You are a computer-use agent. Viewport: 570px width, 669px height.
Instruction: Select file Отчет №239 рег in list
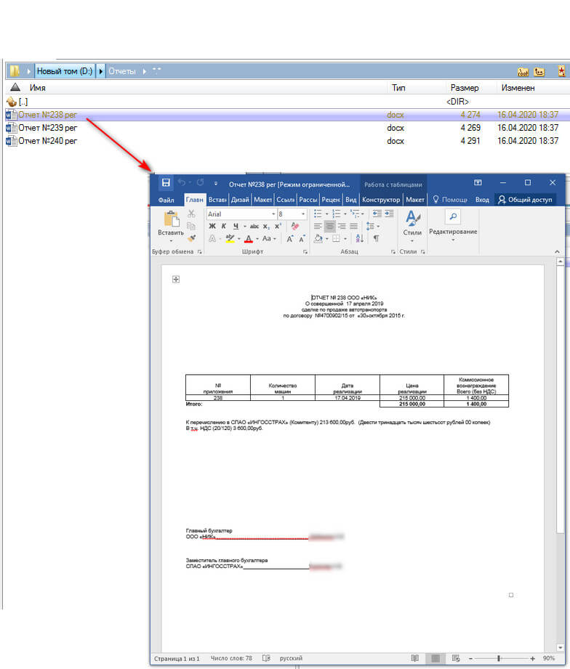[x=48, y=128]
